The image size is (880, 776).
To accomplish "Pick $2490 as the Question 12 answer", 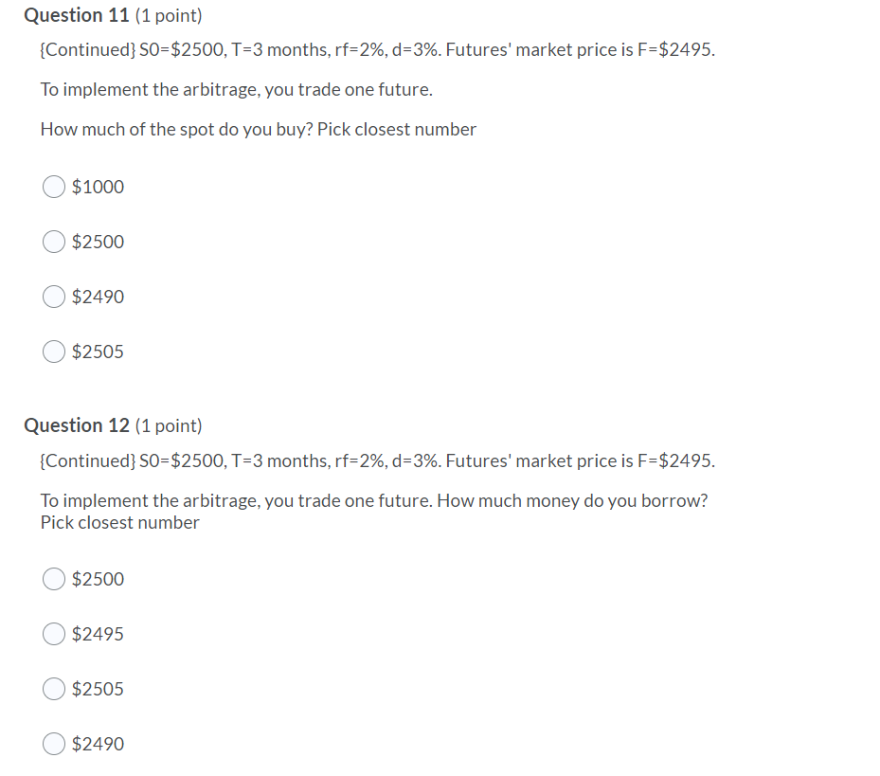I will [54, 744].
